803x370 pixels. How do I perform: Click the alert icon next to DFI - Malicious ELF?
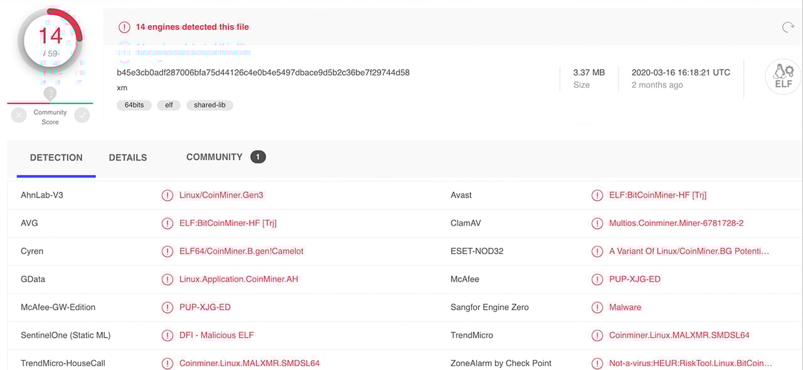[x=168, y=335]
